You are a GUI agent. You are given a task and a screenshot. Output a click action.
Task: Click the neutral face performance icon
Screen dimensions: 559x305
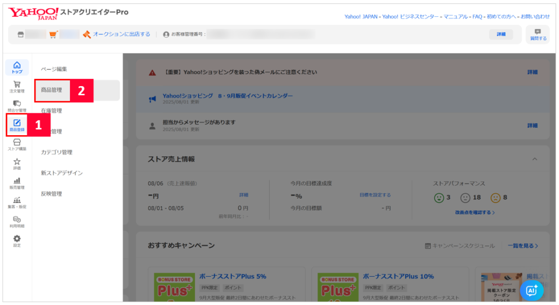465,198
